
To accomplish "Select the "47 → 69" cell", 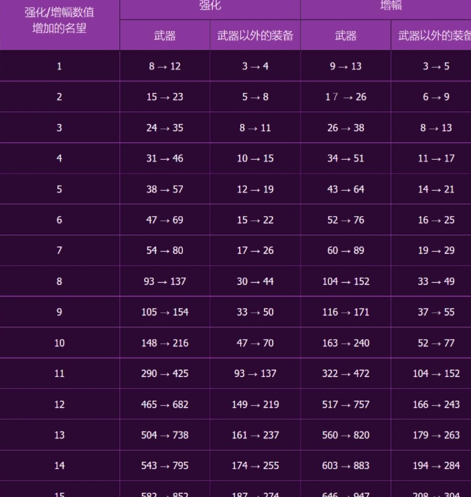I will (165, 220).
